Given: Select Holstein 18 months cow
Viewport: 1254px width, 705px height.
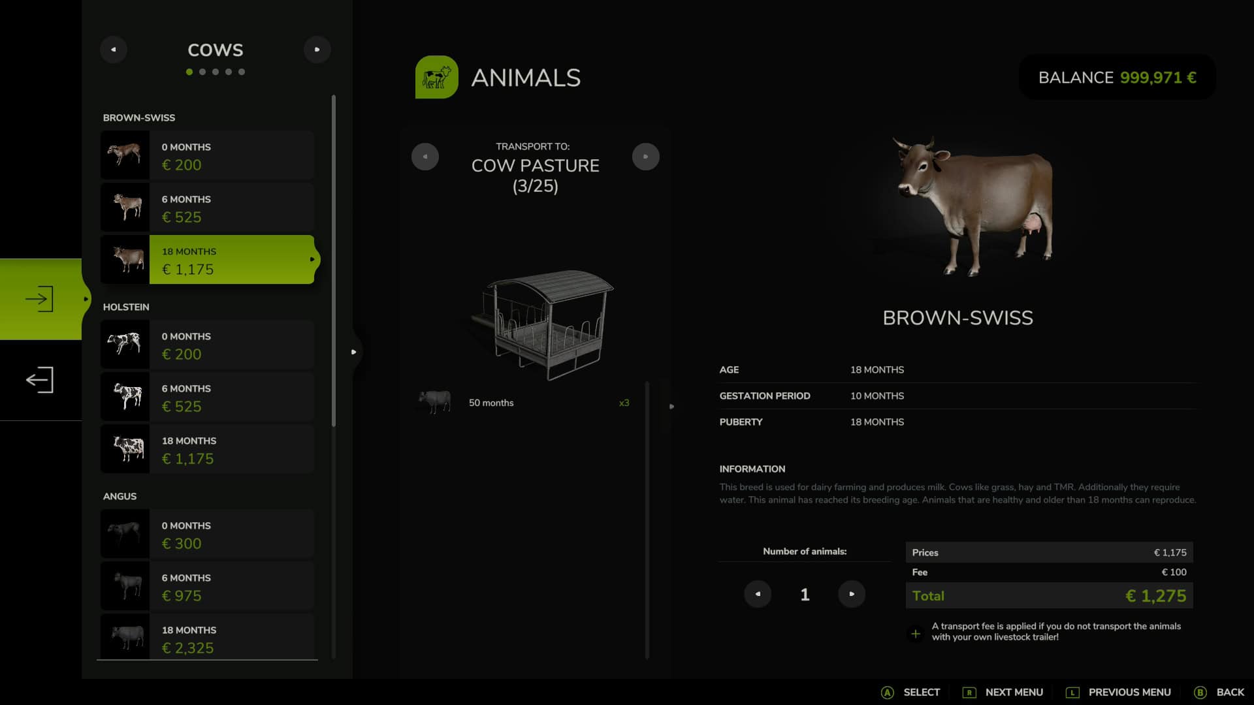Looking at the screenshot, I should pyautogui.click(x=208, y=449).
